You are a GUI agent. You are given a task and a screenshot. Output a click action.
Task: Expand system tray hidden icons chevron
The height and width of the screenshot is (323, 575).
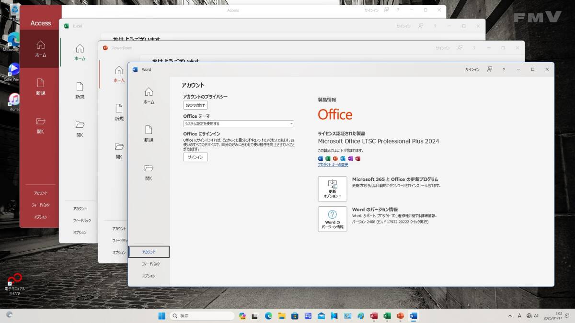(x=509, y=316)
